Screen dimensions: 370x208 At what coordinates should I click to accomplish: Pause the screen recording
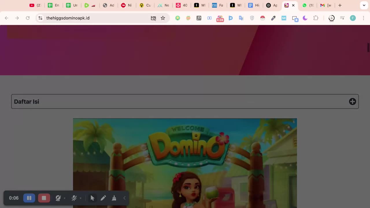pos(29,198)
